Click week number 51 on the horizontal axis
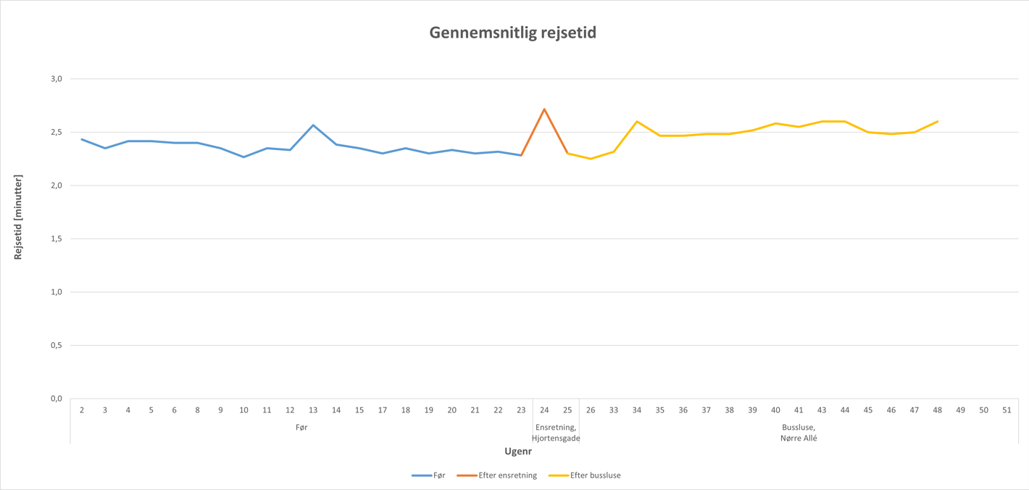This screenshot has width=1029, height=490. [1007, 410]
